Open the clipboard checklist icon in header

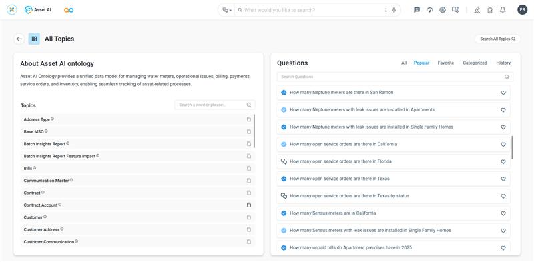490,10
